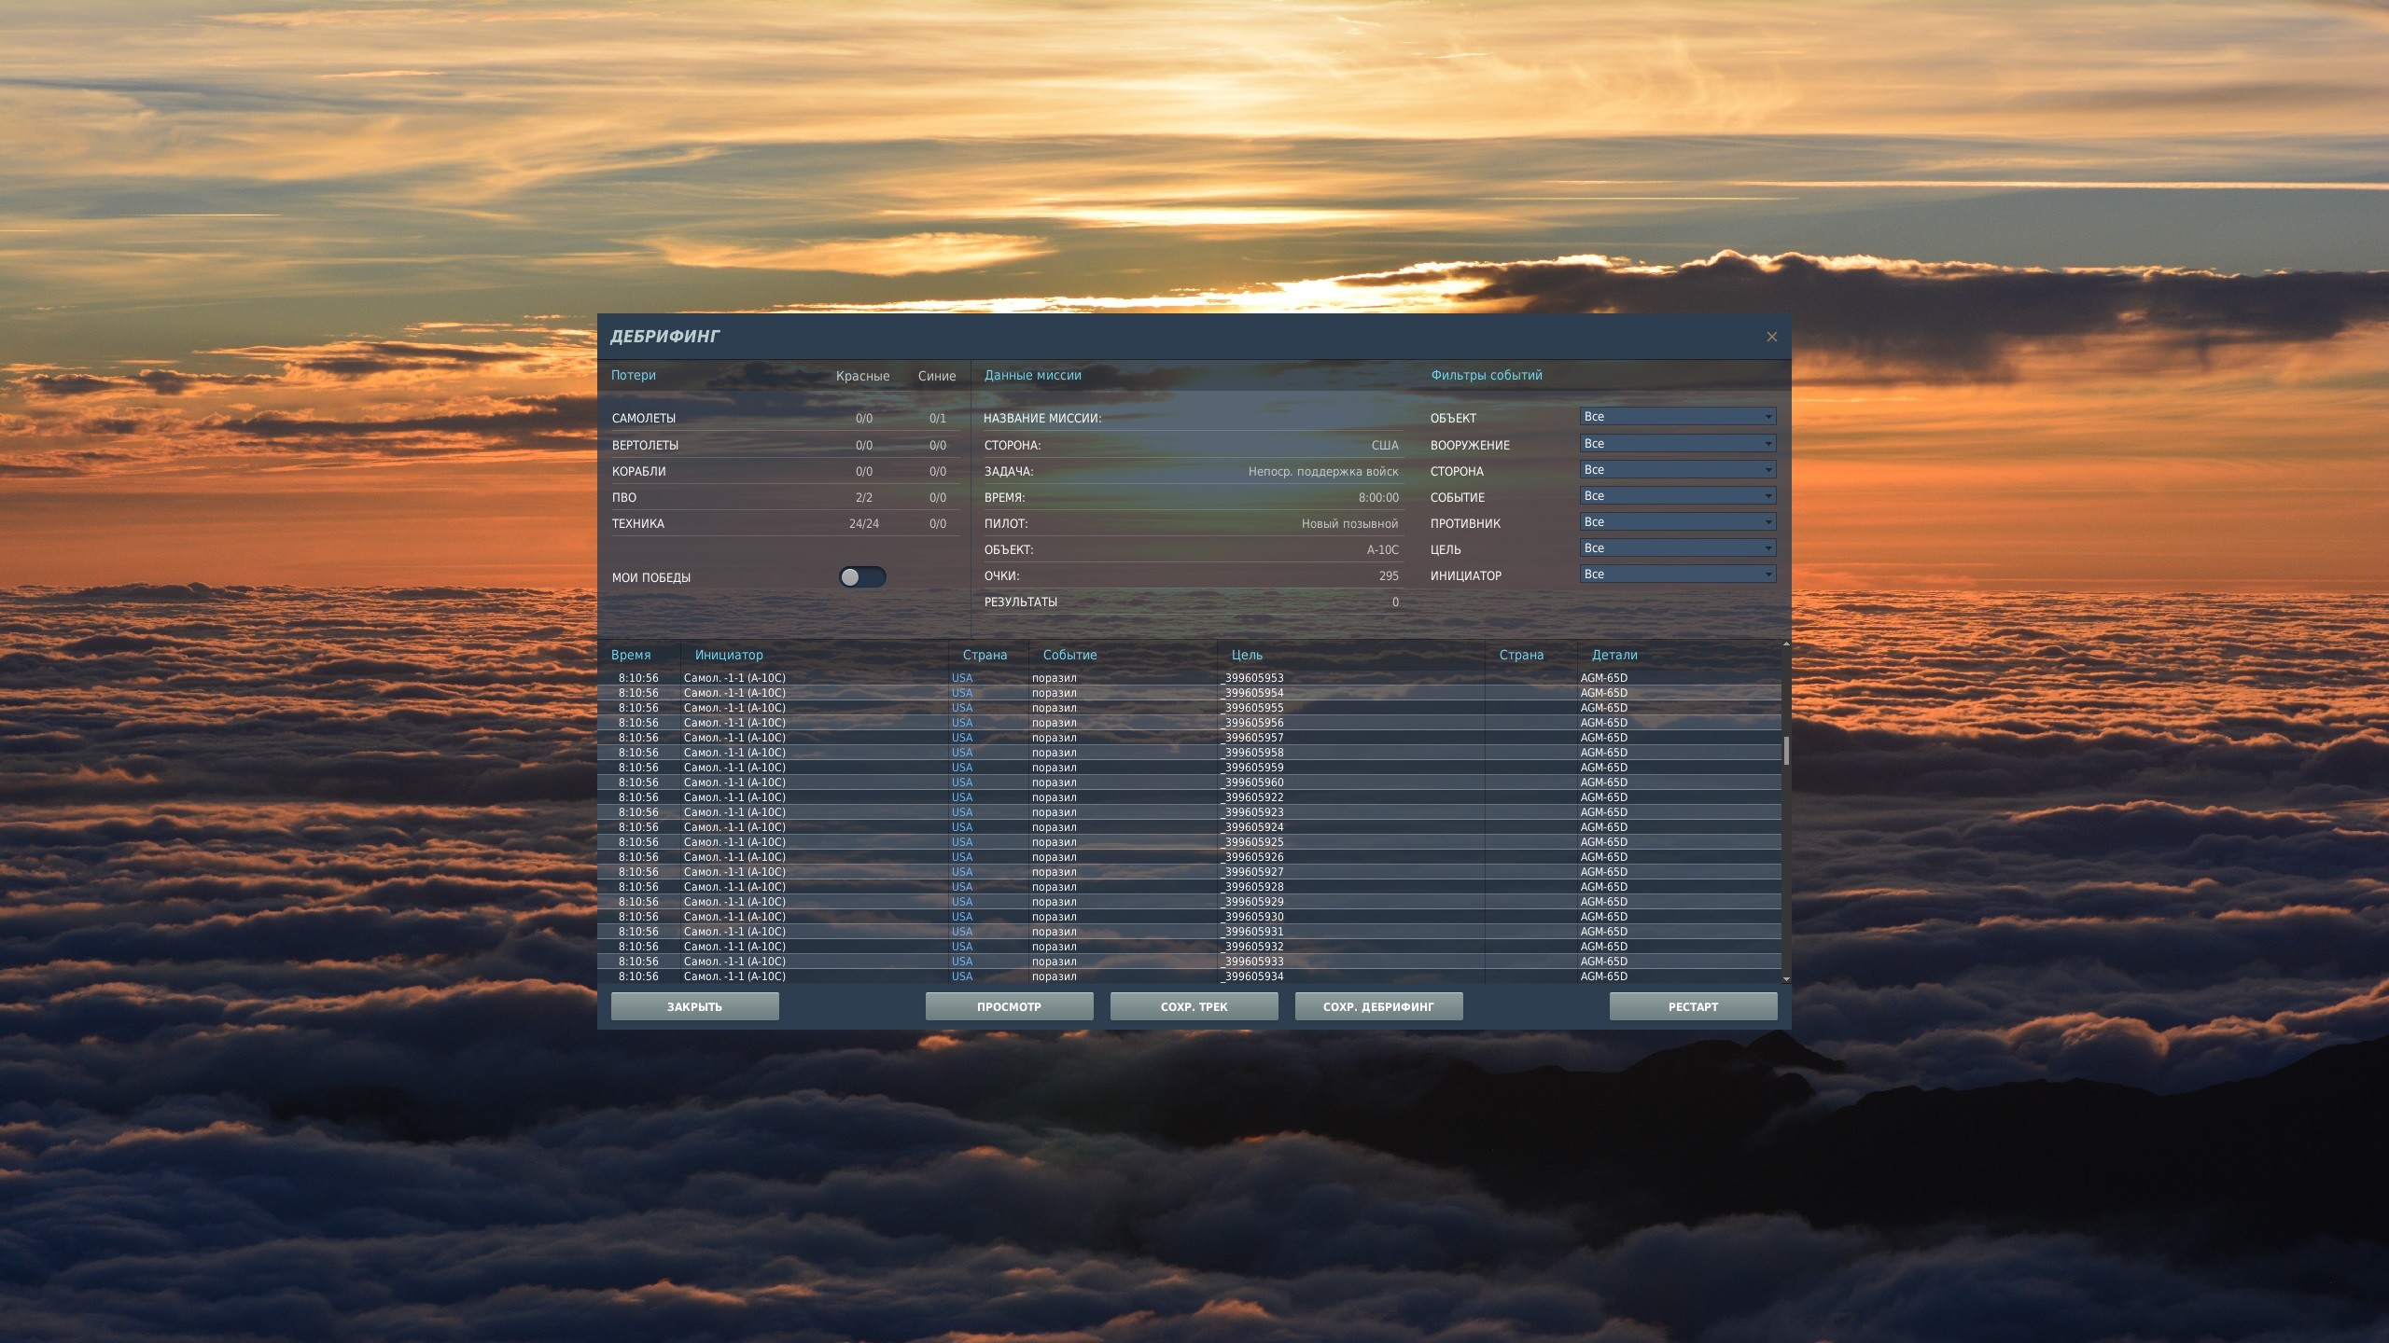Click the ПИЛОТ value Новый позывной
Viewport: 2389px width, 1343px height.
pyautogui.click(x=1349, y=524)
